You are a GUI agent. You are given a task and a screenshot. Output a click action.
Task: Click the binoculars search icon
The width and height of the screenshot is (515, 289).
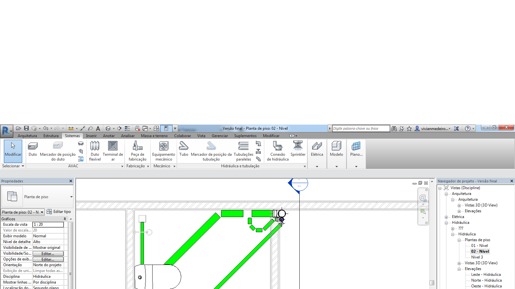tap(394, 128)
